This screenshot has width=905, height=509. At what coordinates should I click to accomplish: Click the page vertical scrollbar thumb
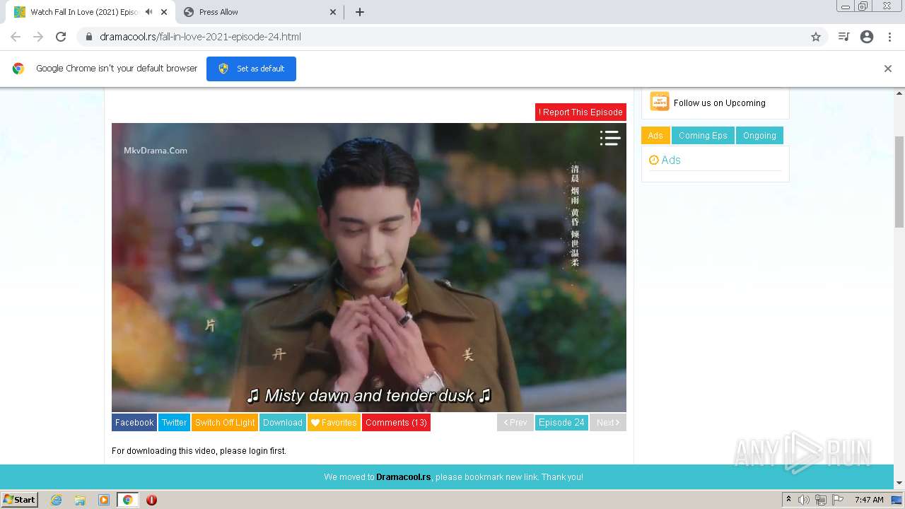click(x=899, y=182)
